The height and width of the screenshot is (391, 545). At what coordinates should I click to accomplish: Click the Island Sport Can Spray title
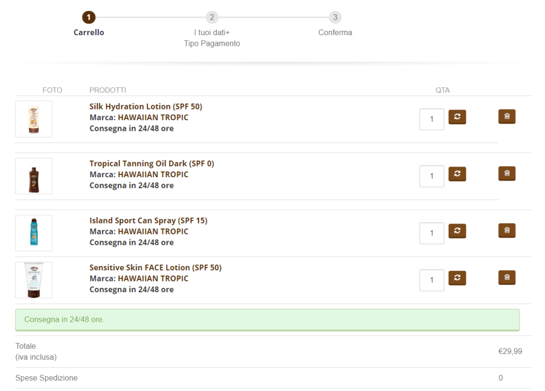coord(148,221)
